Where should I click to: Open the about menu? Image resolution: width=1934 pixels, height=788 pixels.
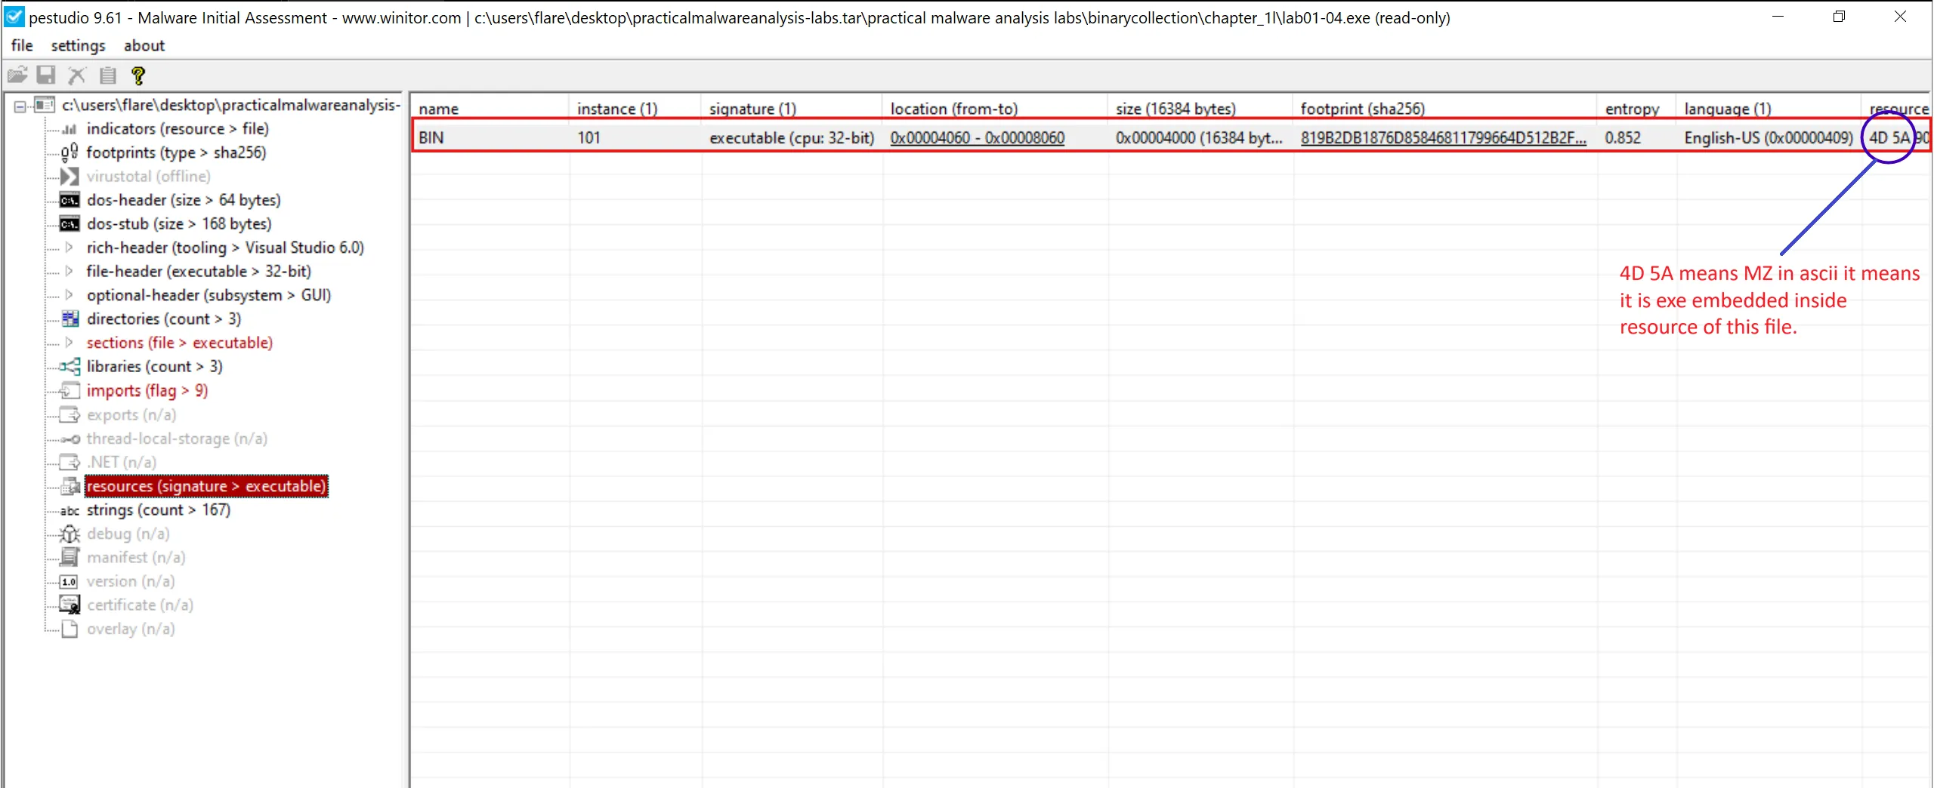[144, 45]
